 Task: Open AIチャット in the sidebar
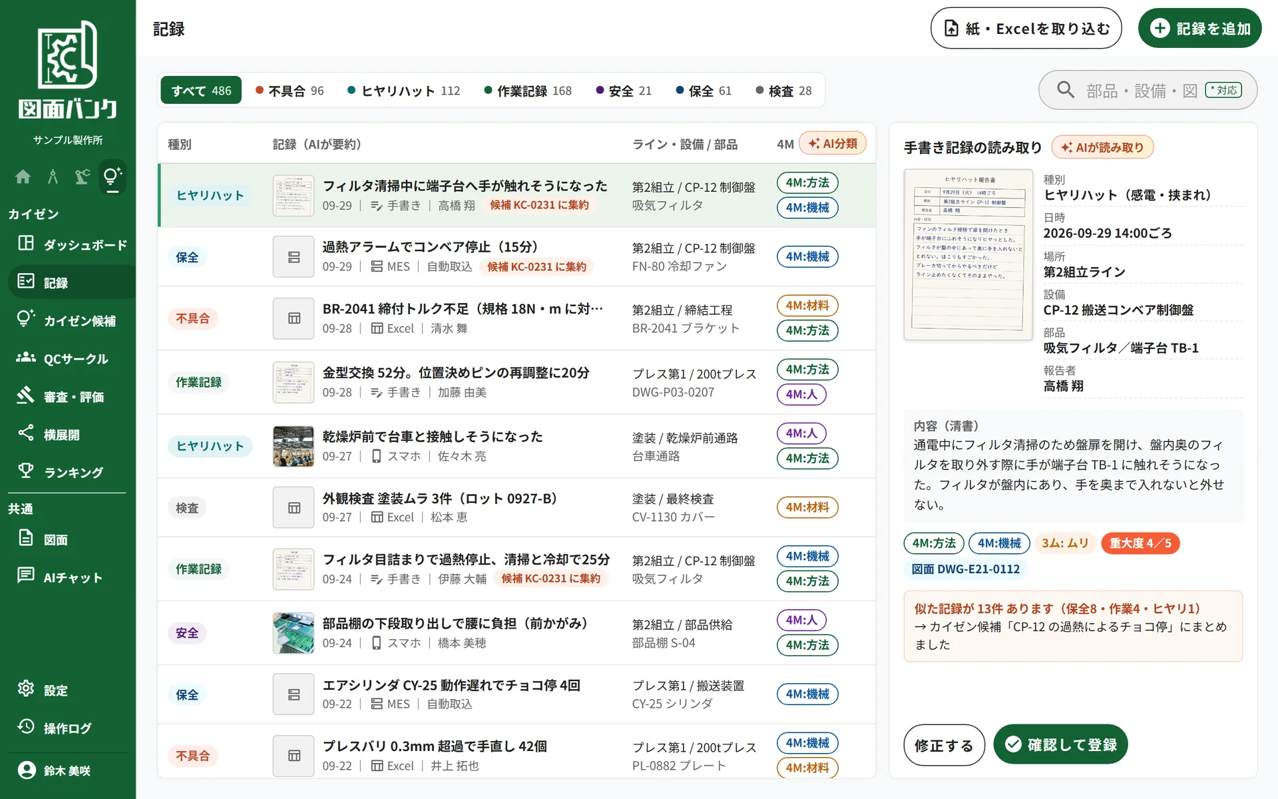tap(71, 577)
